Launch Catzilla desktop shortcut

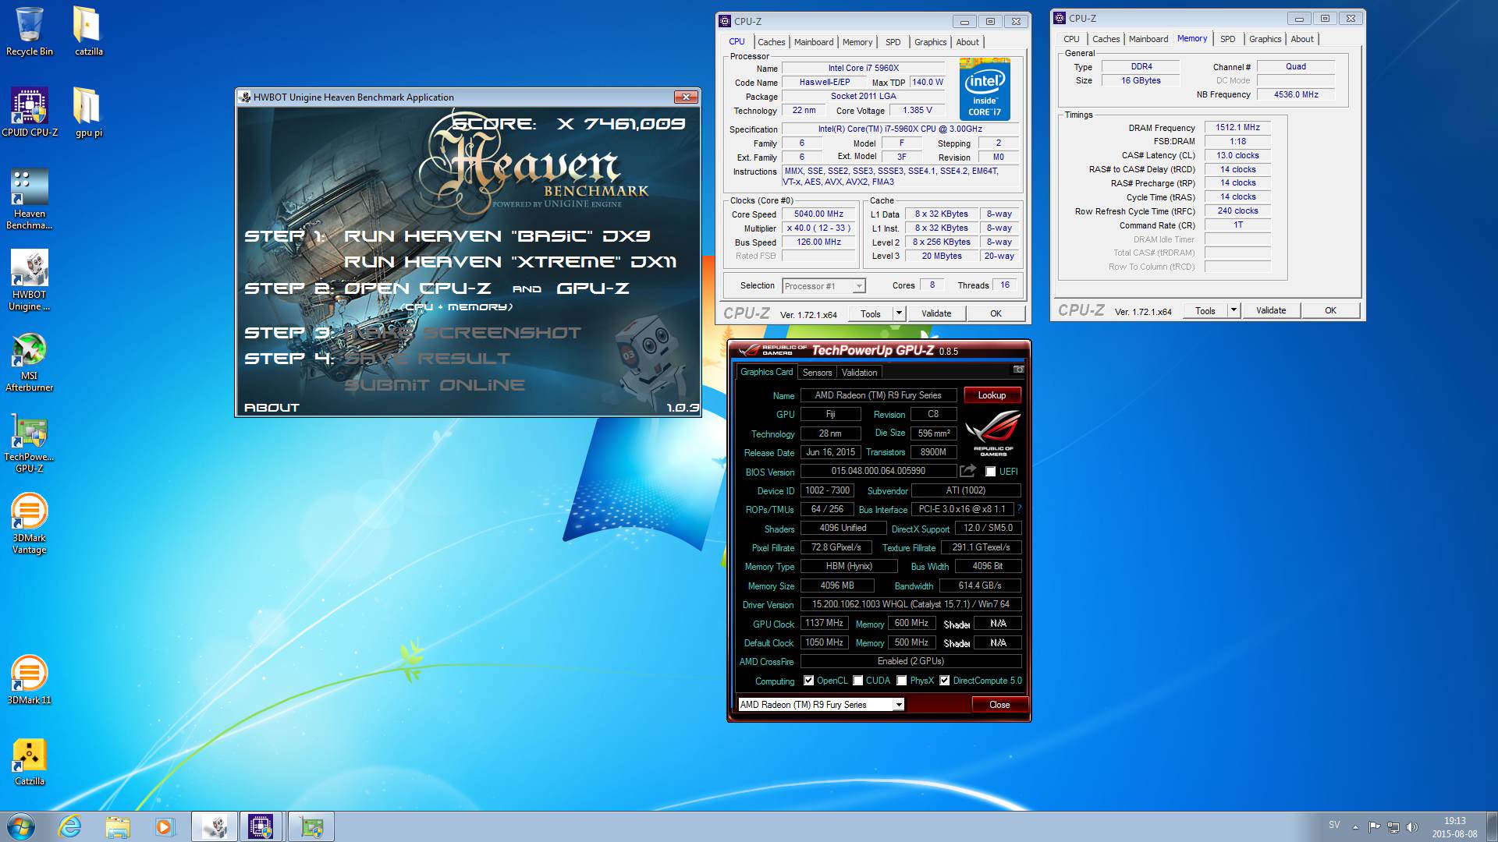pyautogui.click(x=30, y=761)
